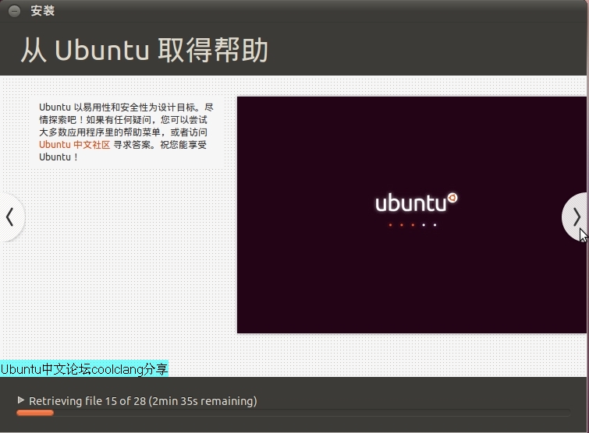Image resolution: width=589 pixels, height=433 pixels.
Task: Click the Ubuntu boot splash preview image
Action: point(412,215)
